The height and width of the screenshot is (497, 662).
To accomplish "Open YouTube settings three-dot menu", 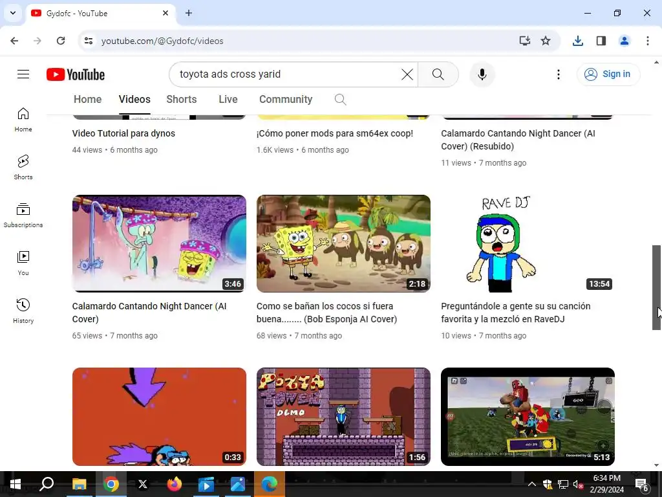I will (x=559, y=74).
